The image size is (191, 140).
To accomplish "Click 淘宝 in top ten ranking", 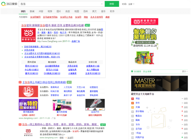I will [138, 99].
